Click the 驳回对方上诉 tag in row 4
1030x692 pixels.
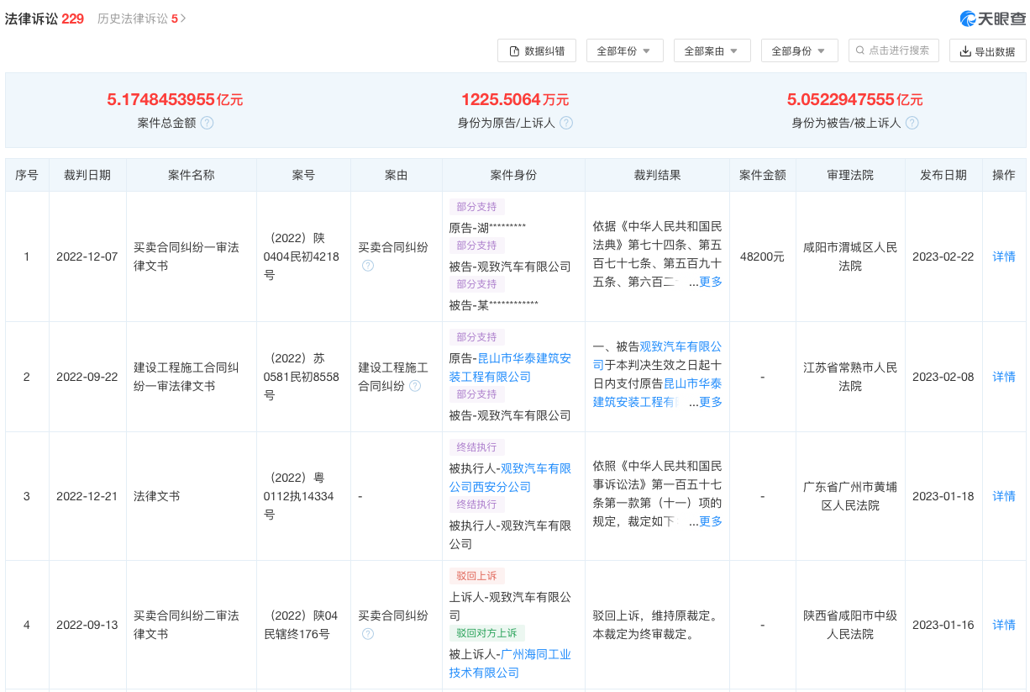pos(486,633)
